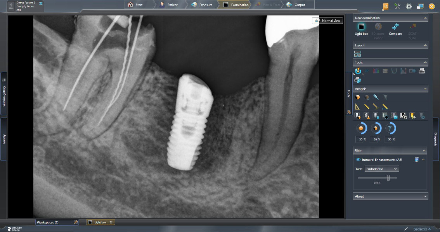Select the layout grid icon
Screen dimensions: 440x232
357,54
